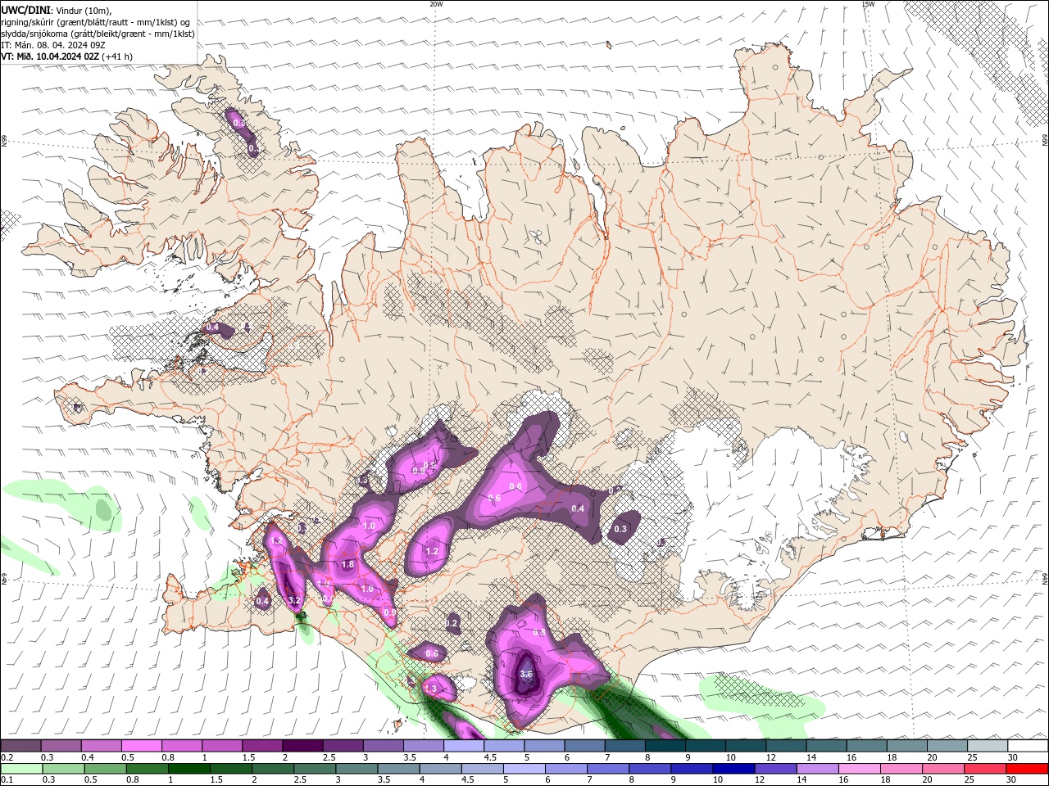Image resolution: width=1049 pixels, height=786 pixels.
Task: Click the 'rigning/skúrir' legend description line
Action: (96, 22)
